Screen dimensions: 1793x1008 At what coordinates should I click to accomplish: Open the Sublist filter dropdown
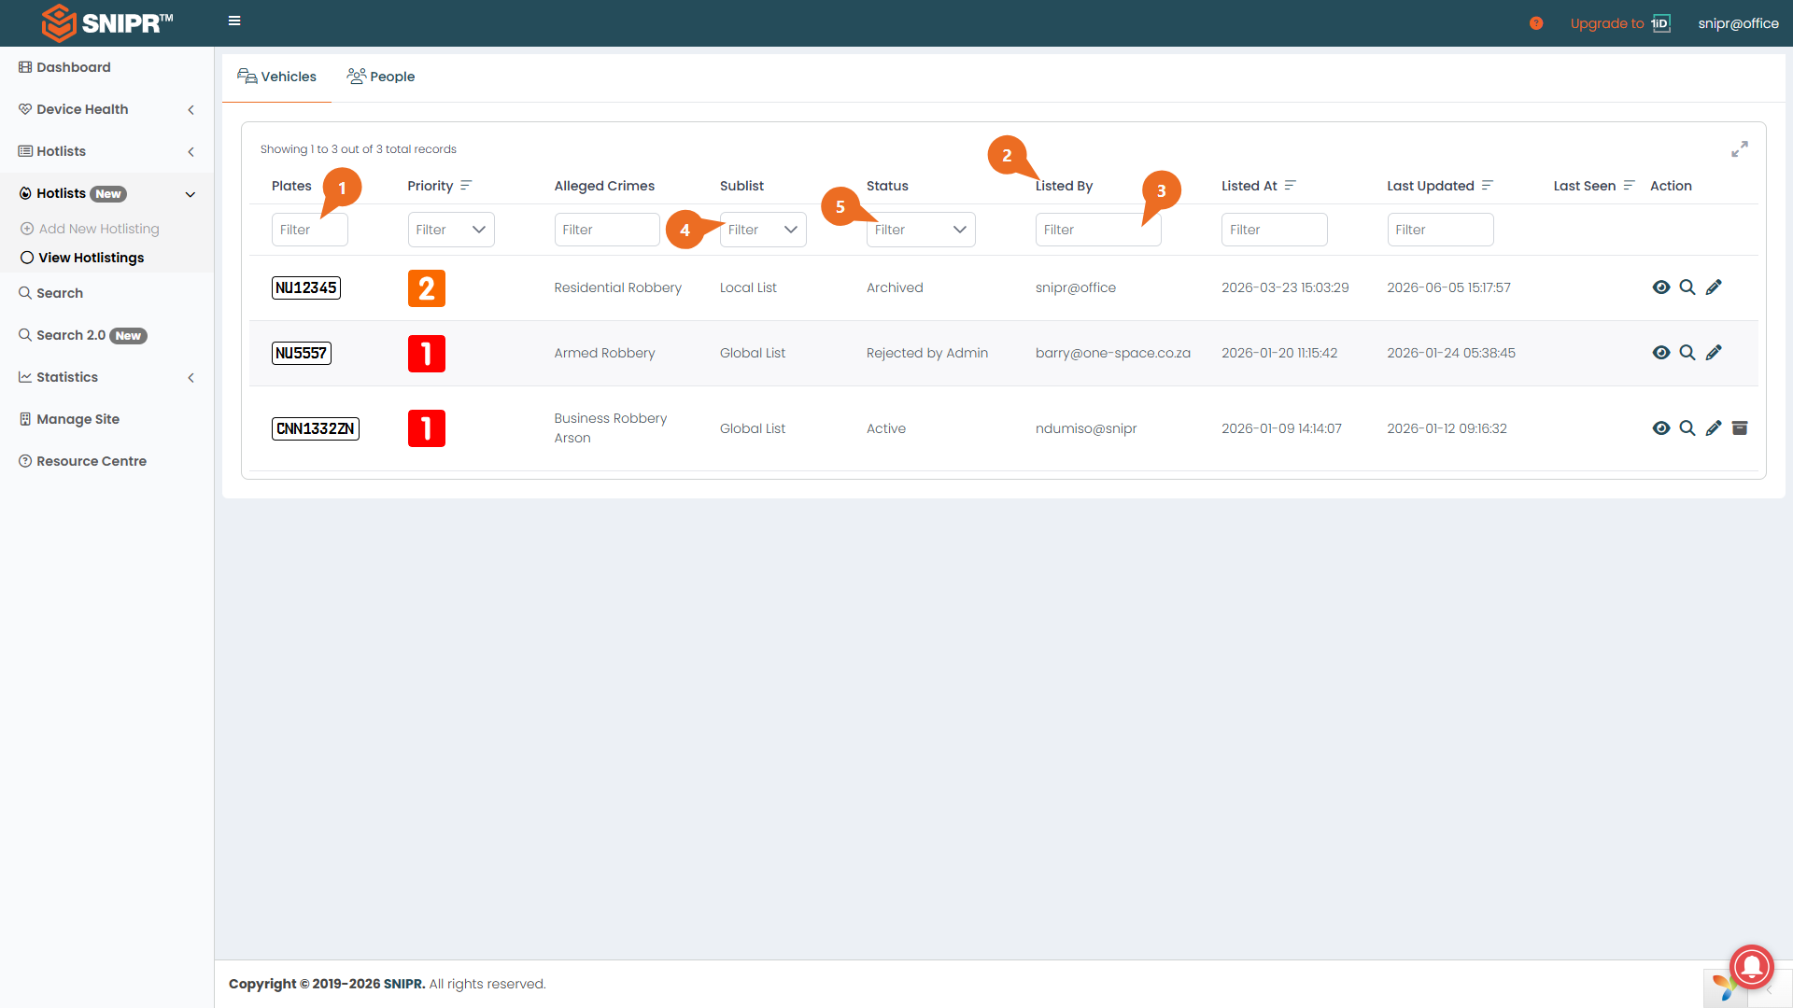coord(763,230)
